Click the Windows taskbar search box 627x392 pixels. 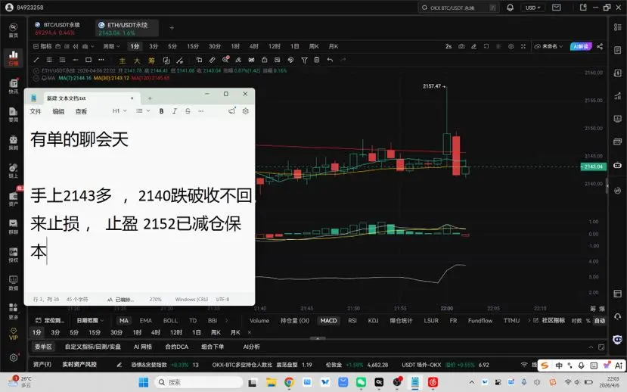coord(199,382)
